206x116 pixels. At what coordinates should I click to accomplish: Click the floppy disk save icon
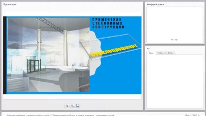(78, 106)
